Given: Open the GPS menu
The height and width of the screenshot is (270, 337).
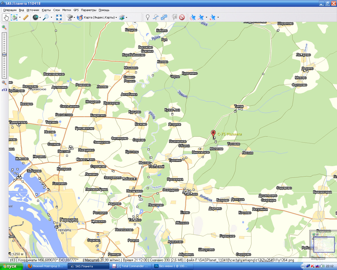Looking at the screenshot, I should (76, 10).
